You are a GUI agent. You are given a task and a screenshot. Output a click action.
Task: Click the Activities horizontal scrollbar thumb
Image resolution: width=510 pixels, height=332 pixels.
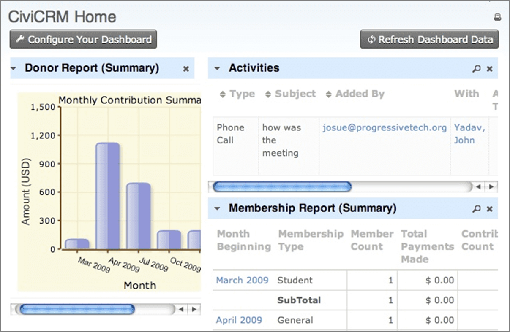[282, 187]
